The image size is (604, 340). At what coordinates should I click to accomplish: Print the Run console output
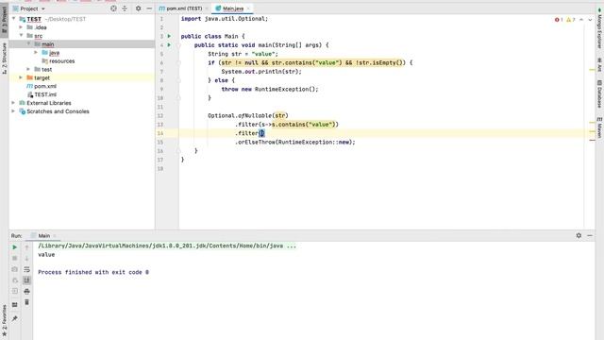[26, 291]
